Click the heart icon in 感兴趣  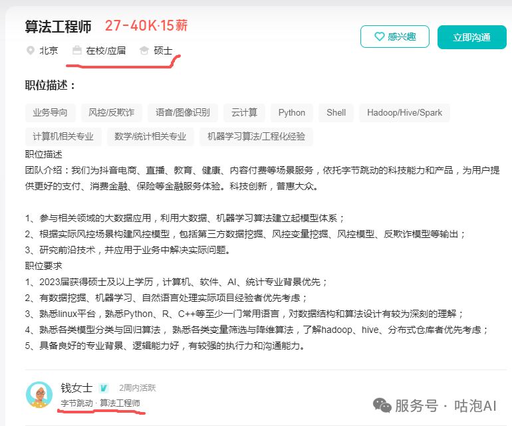coord(379,37)
